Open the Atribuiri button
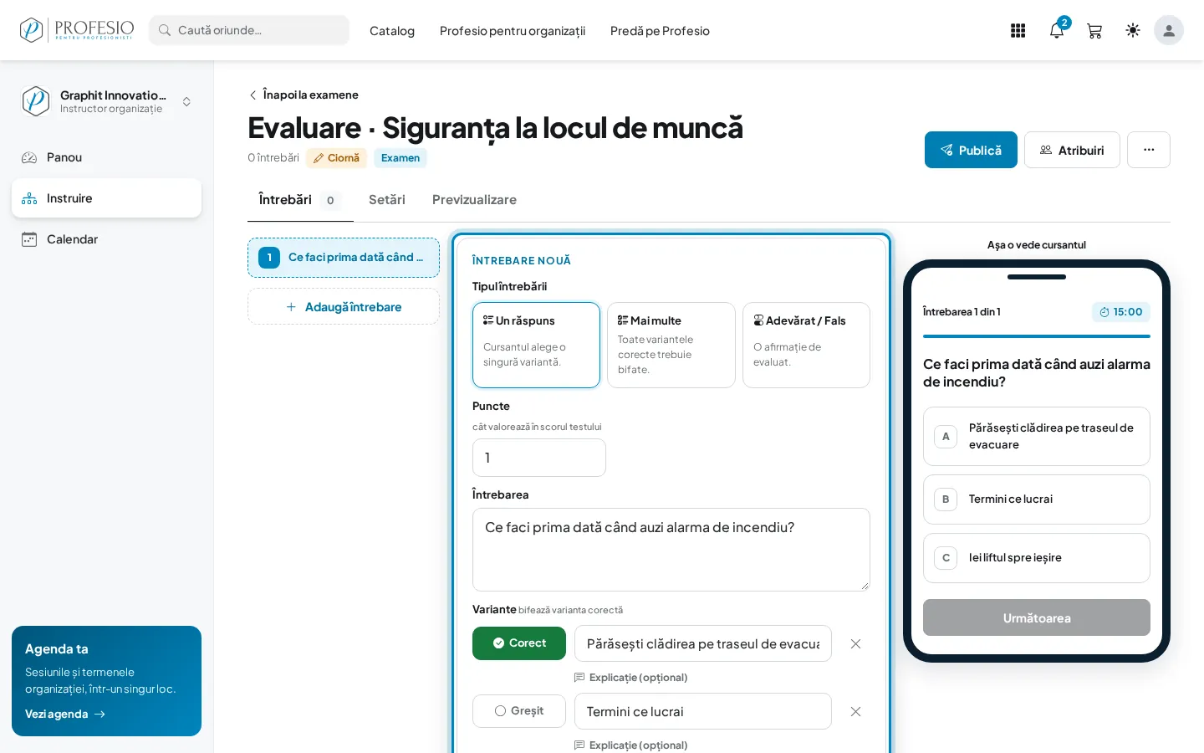 coord(1072,150)
